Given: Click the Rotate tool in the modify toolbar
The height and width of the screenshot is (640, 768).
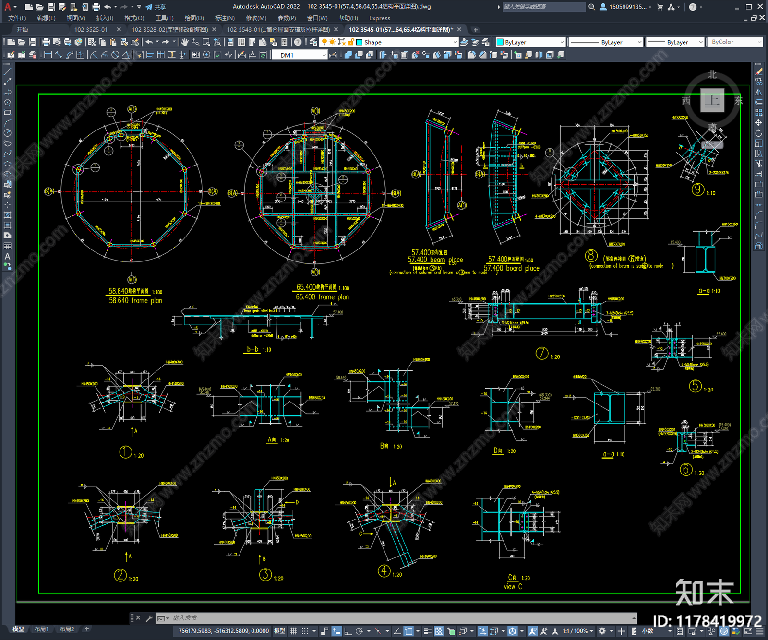Looking at the screenshot, I should pos(758,133).
